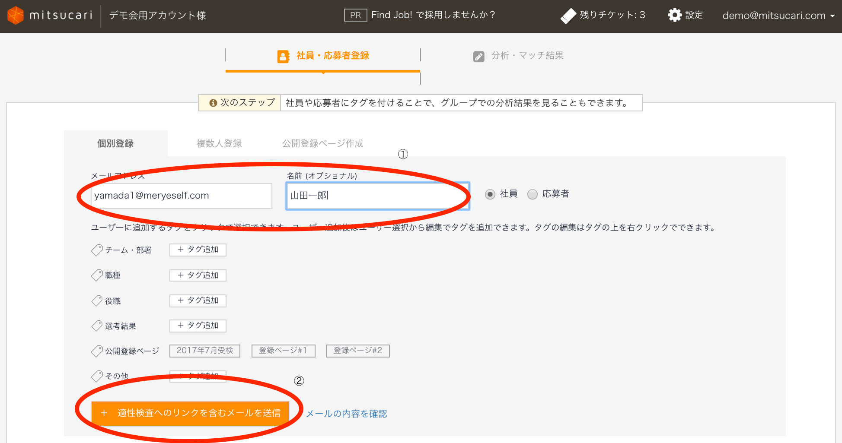
Task: Click the tag icon beside 公開登録ページ
Action: 97,351
